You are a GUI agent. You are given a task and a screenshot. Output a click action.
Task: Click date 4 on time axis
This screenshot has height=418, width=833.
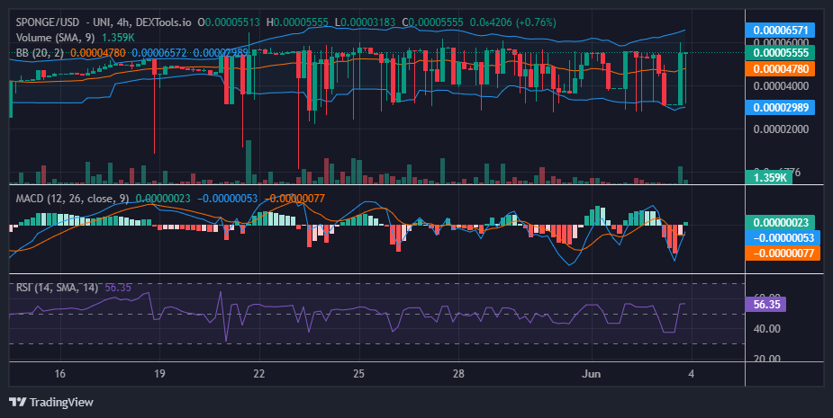[691, 374]
